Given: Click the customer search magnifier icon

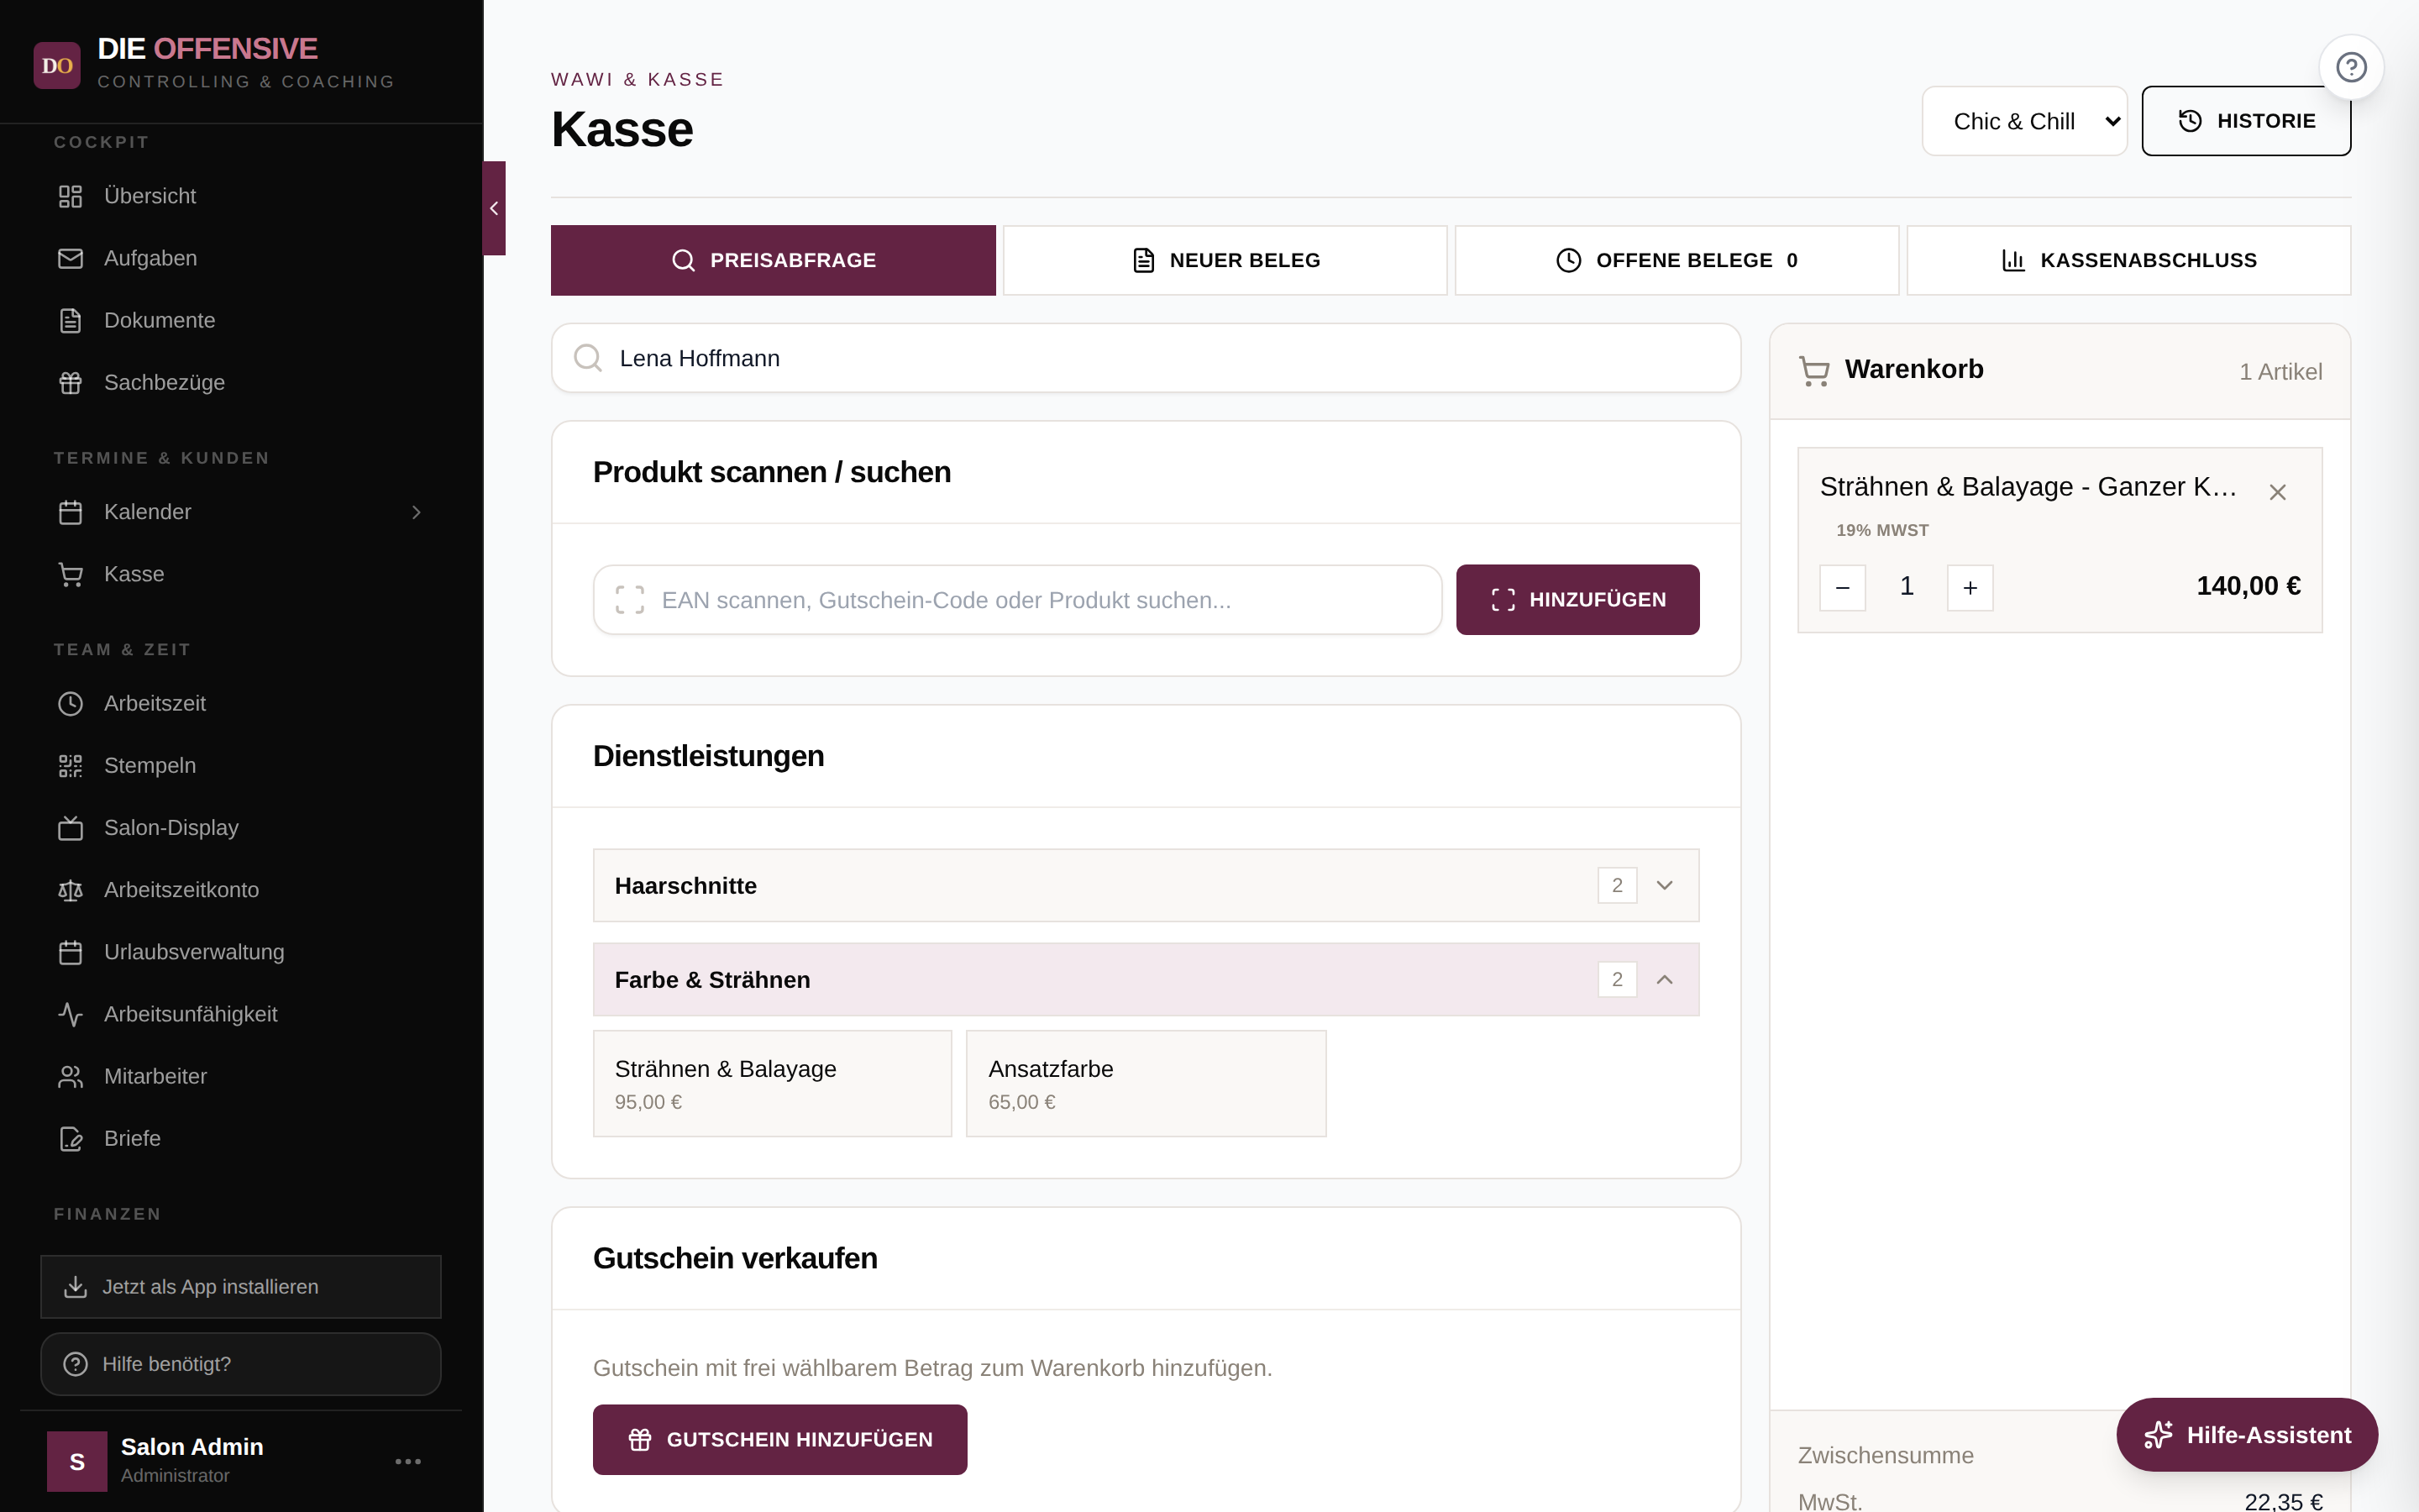Looking at the screenshot, I should click(588, 358).
